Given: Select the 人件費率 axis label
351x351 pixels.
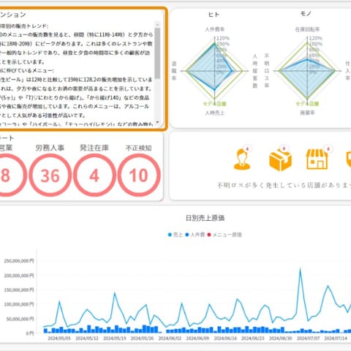Looking at the screenshot, I should (214, 29).
